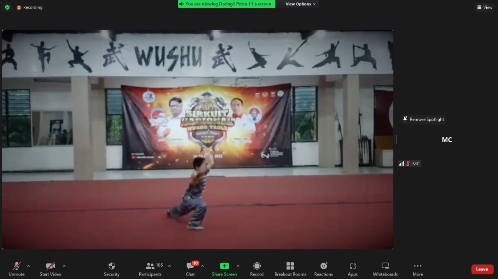
Task: Start Video camera toggle
Action: click(50, 269)
